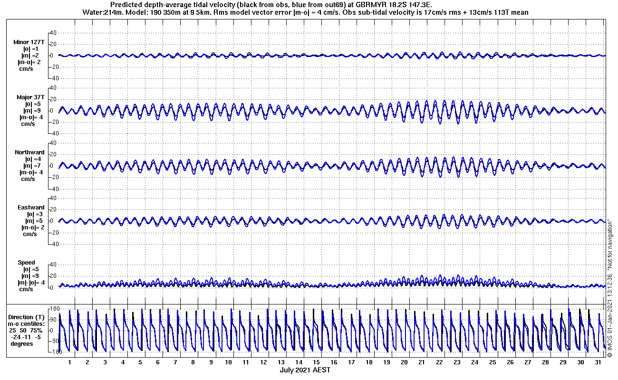Click '|m|-|o|= 4' in Speed panel
This screenshot has height=380, width=618.
pyautogui.click(x=31, y=283)
